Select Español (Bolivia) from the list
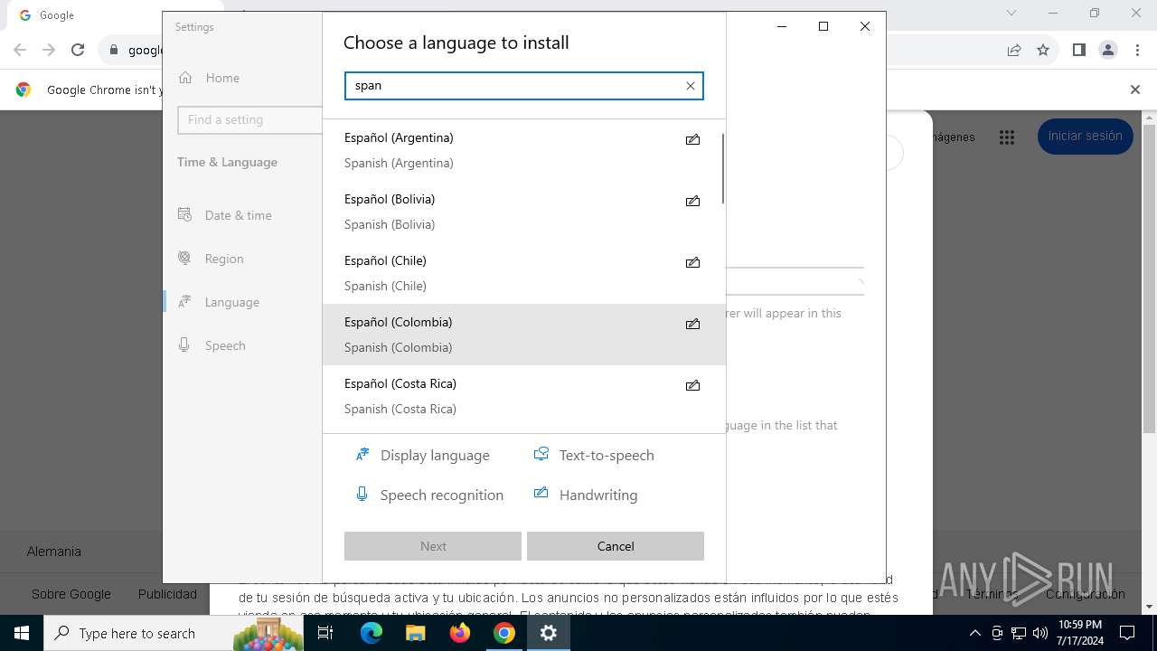1157x651 pixels. [523, 212]
